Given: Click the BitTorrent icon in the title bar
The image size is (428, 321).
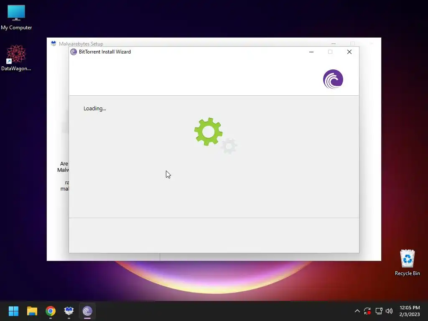Looking at the screenshot, I should click(x=74, y=52).
